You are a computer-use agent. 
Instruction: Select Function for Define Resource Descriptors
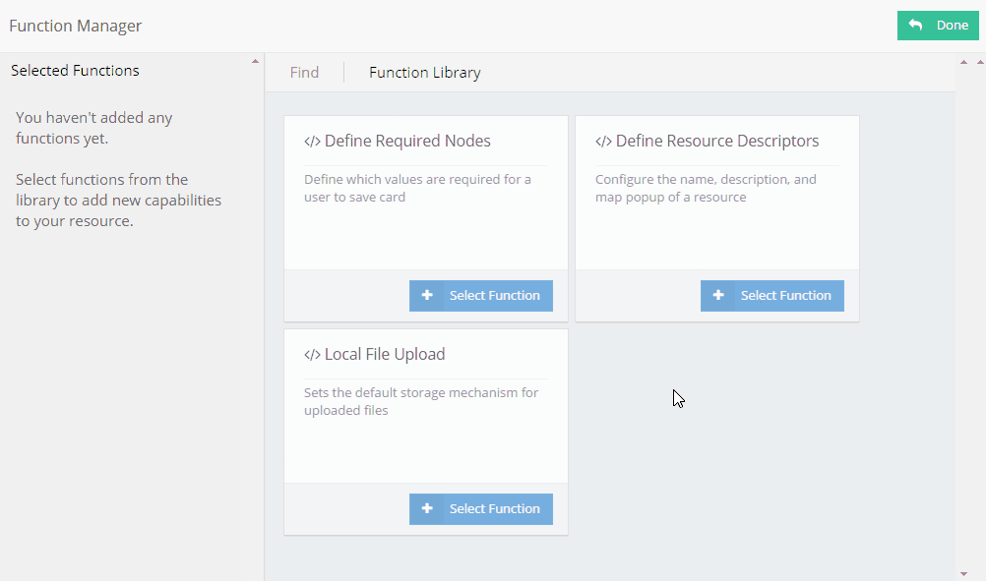pos(785,295)
